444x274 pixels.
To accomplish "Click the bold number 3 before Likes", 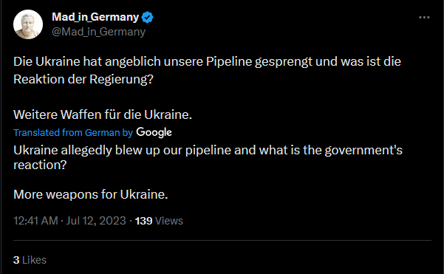I will (16, 260).
